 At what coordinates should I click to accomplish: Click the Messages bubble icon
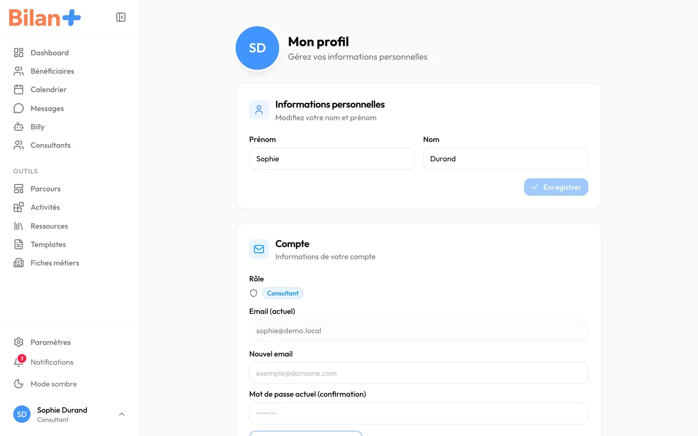18,108
